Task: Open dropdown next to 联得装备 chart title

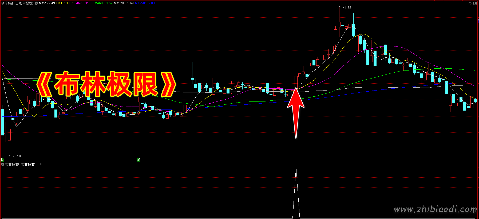Action: (36, 3)
